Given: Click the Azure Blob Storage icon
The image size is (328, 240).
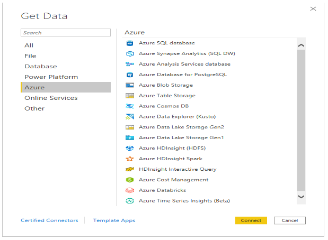Looking at the screenshot, I should (129, 85).
